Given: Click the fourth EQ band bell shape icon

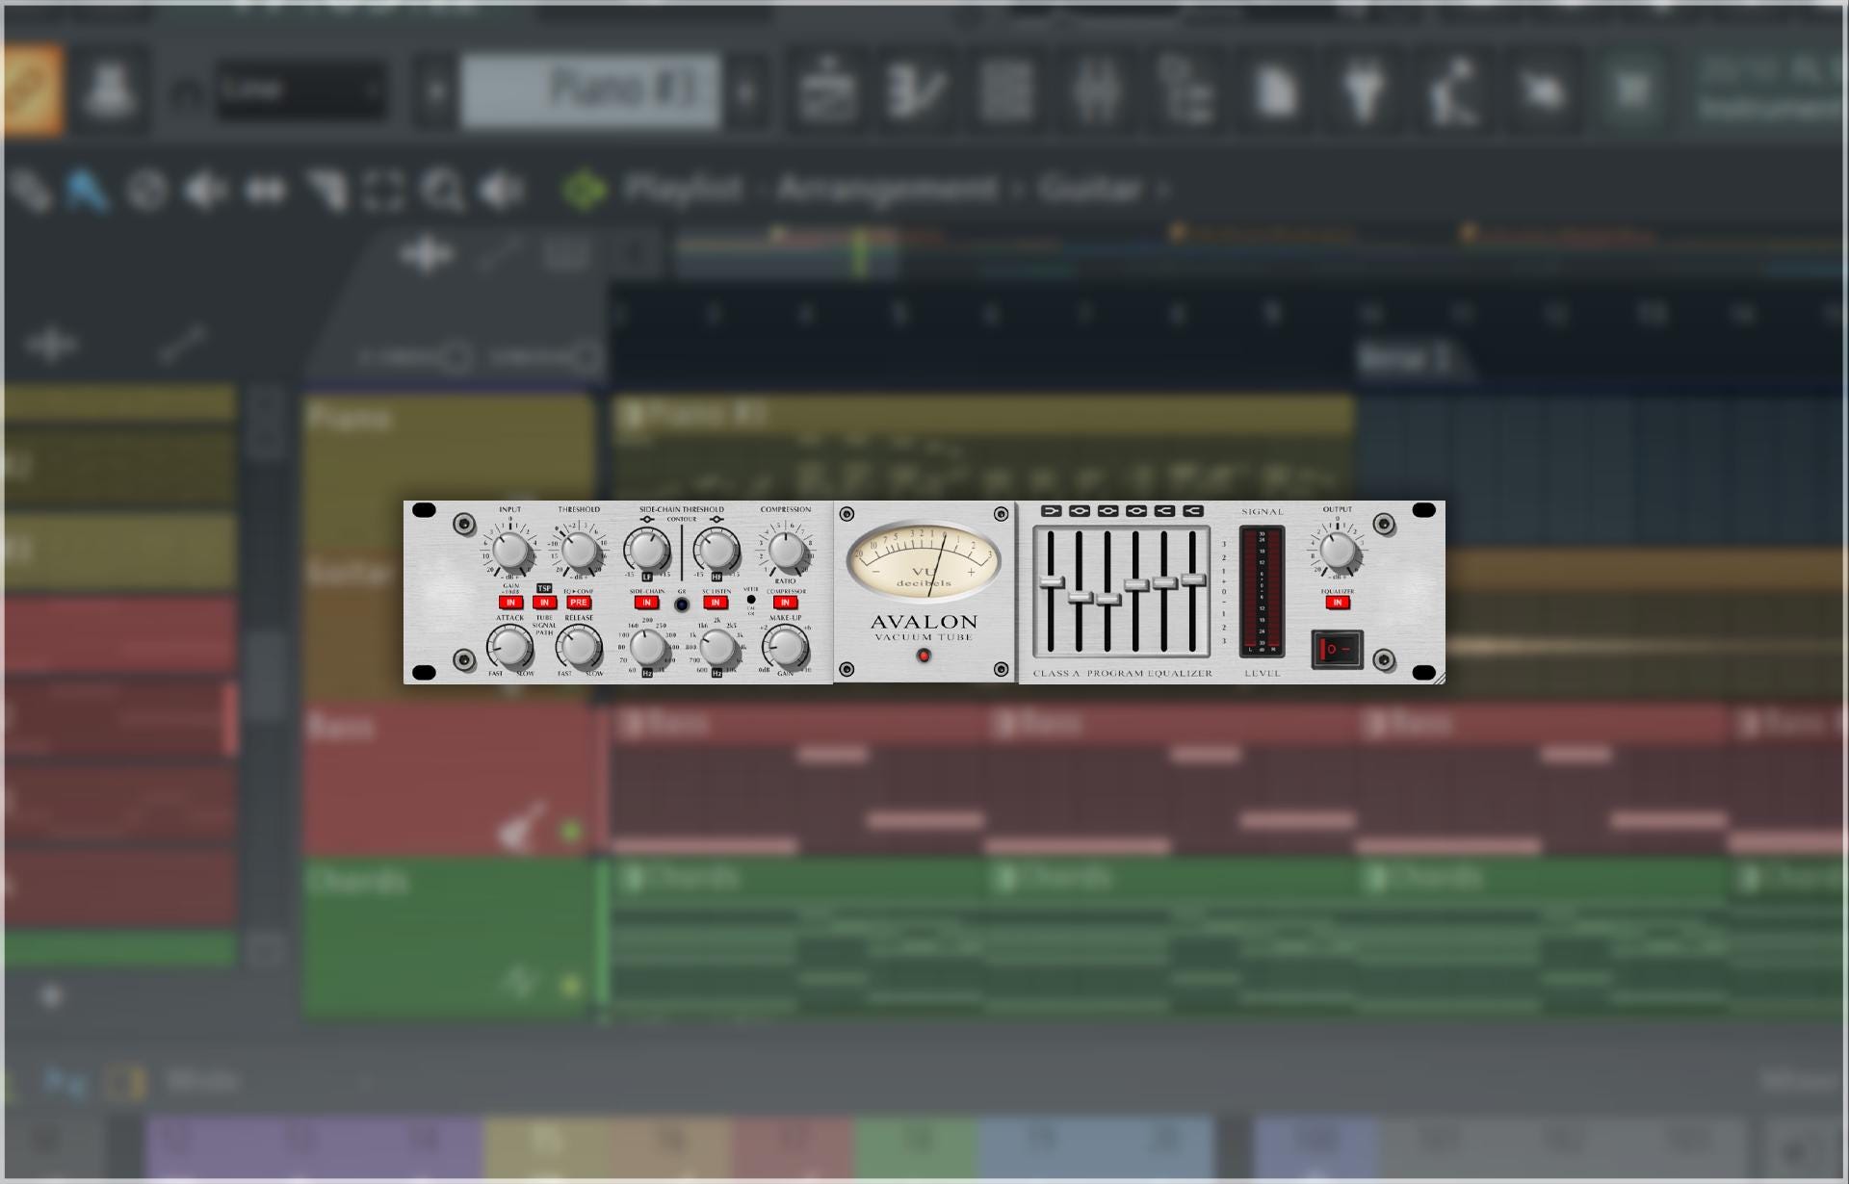Looking at the screenshot, I should pyautogui.click(x=1136, y=511).
